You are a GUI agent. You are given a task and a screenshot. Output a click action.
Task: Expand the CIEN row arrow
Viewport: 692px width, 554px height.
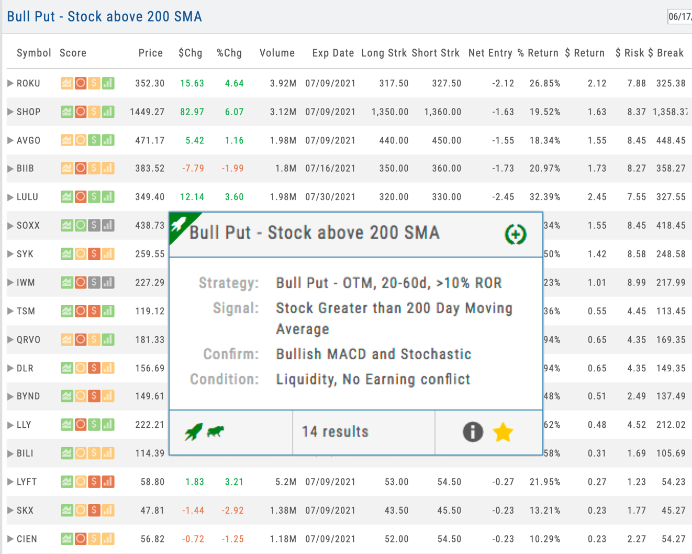[10, 539]
